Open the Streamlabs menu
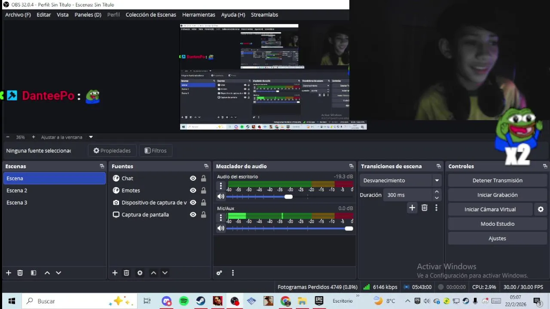This screenshot has height=309, width=550. [264, 15]
